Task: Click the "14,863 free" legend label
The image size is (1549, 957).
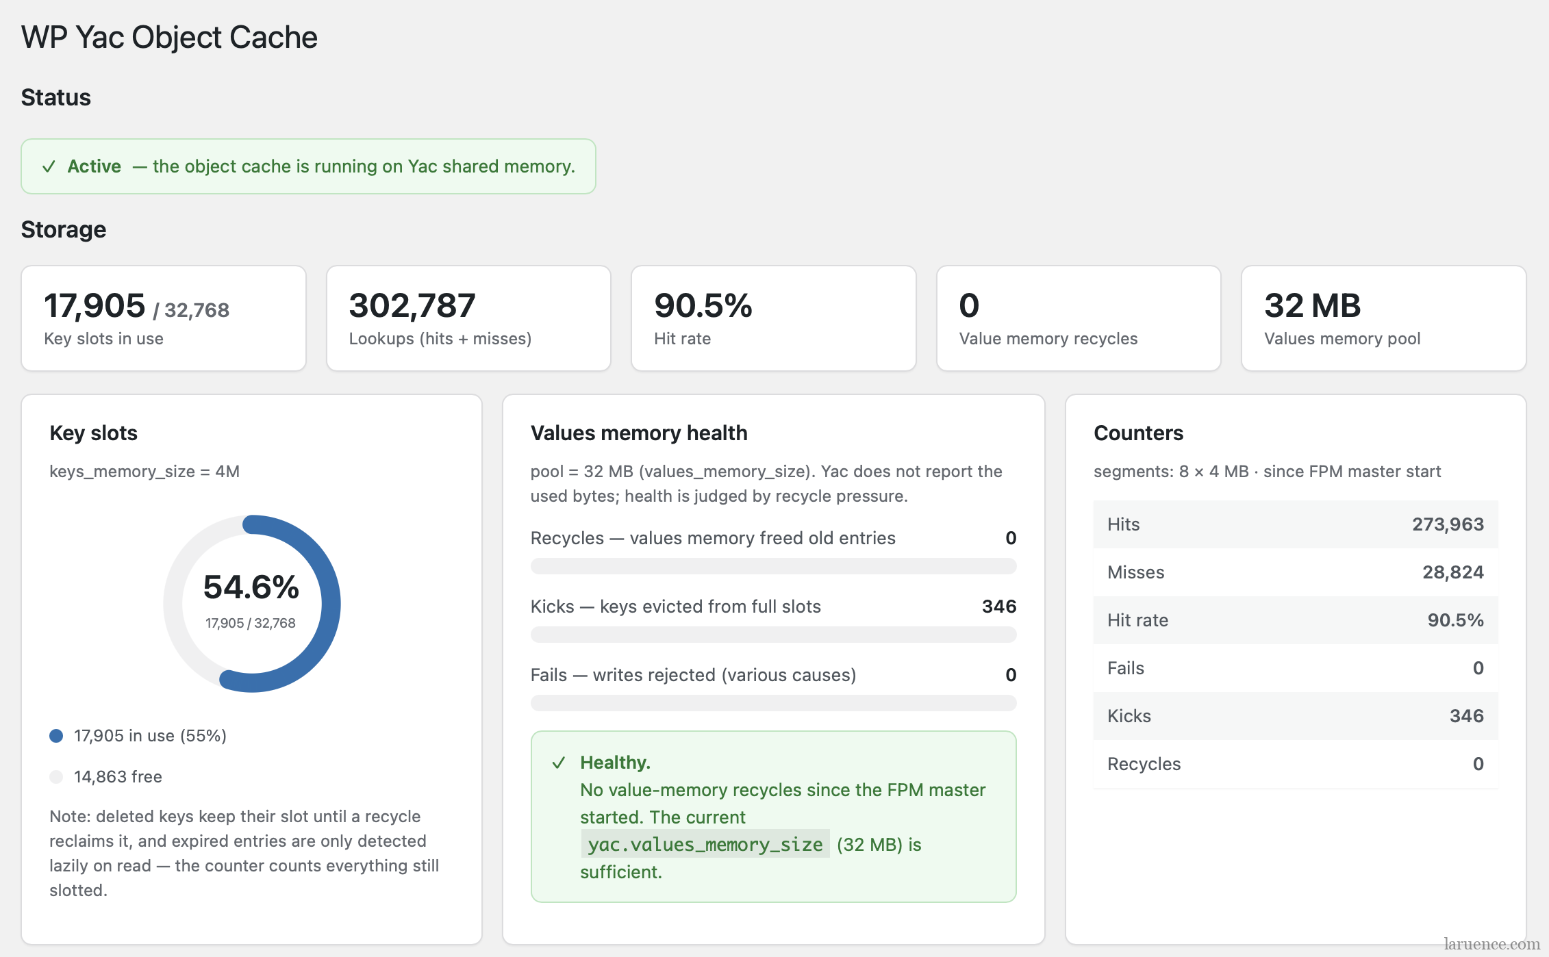Action: pyautogui.click(x=118, y=777)
